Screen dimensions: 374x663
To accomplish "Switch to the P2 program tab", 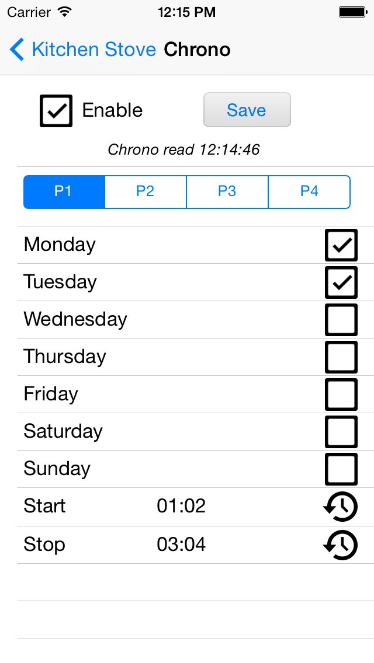I will pos(146,192).
